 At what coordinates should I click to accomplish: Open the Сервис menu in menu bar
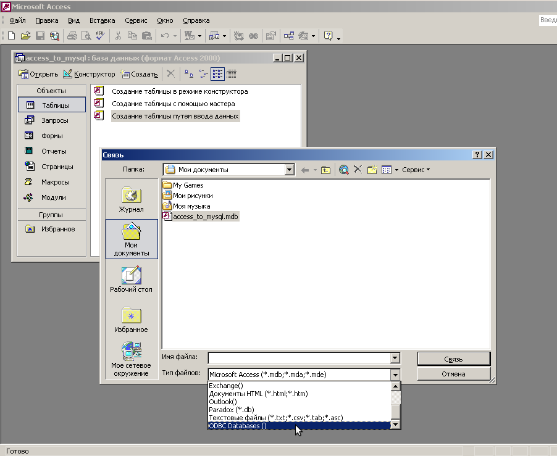point(136,20)
